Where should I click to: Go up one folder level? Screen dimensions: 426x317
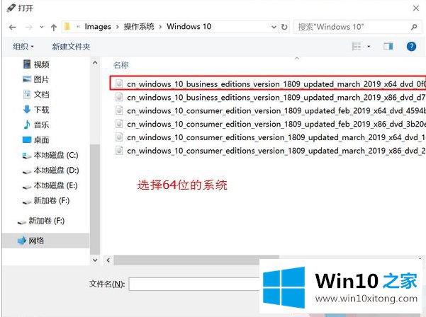click(x=54, y=27)
